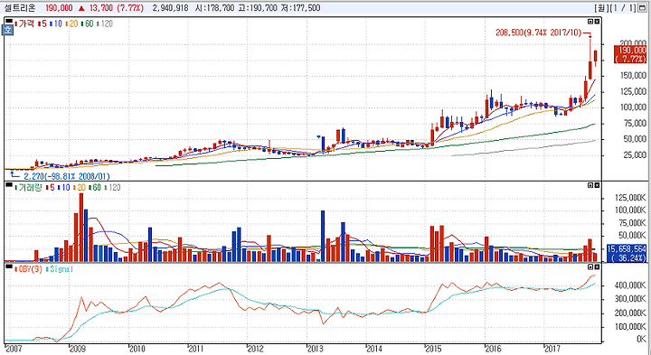The image size is (651, 355).
Task: Click the 2,270(-98.81% 2008/01) low annotation
Action: click(x=66, y=176)
